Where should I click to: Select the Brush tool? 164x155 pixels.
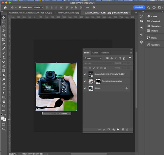coord(4,53)
